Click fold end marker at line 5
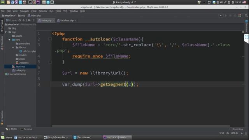Viewport: 249px width, 140px height. pos(50,62)
